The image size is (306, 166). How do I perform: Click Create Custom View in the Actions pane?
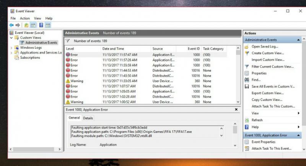coord(267,53)
